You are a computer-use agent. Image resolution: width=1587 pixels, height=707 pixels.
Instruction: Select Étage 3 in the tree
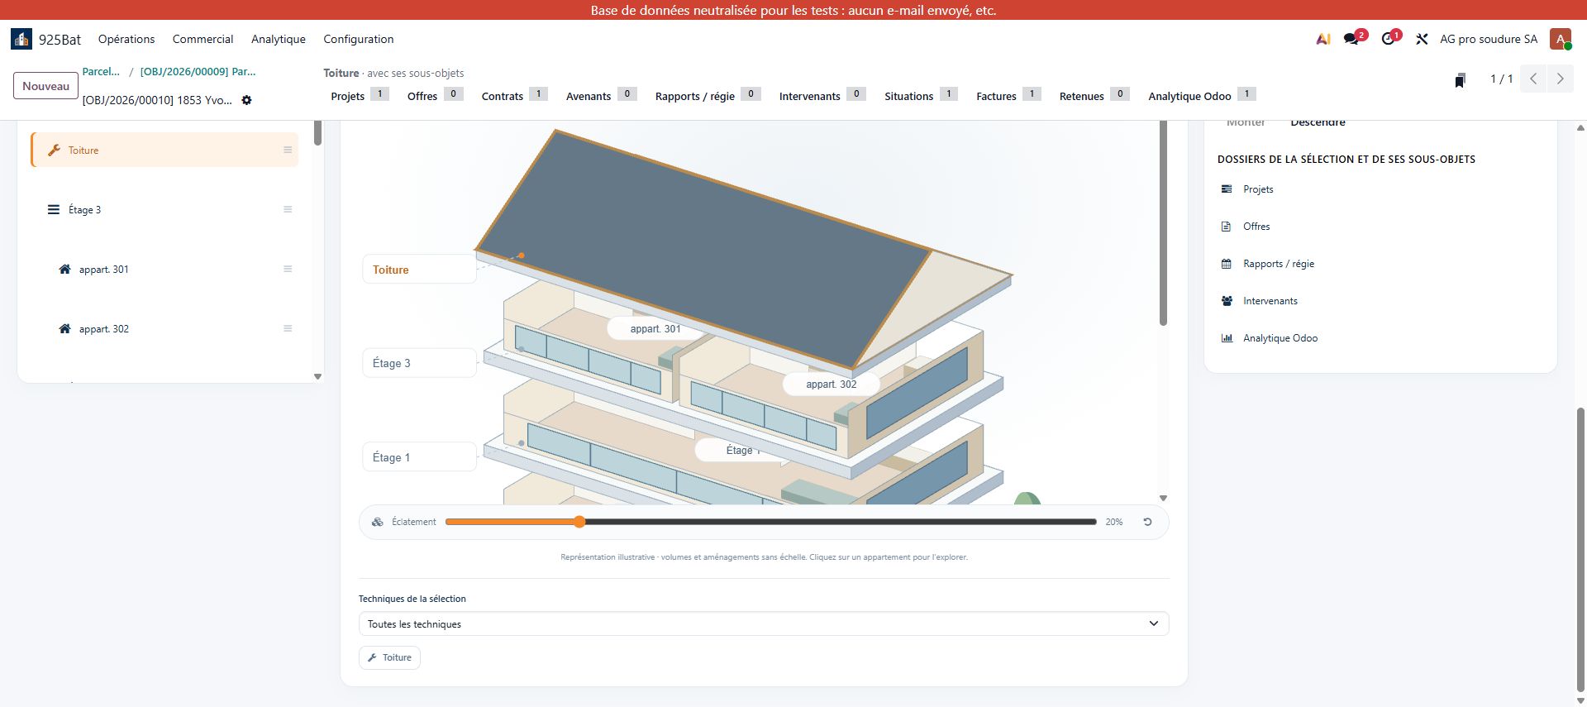pyautogui.click(x=165, y=209)
